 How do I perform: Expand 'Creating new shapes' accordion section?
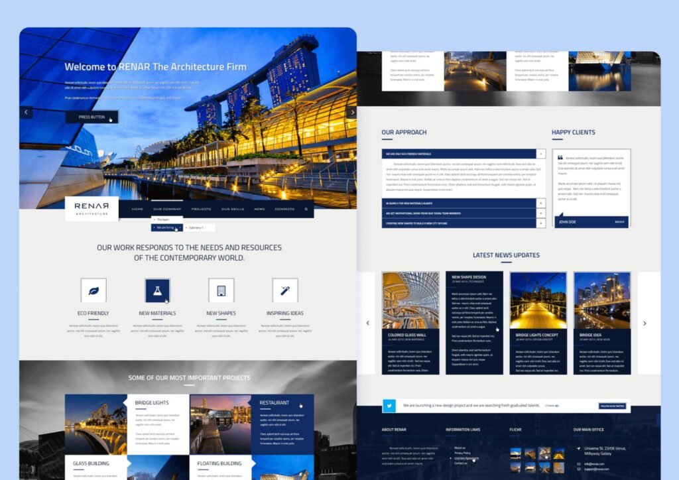tap(541, 224)
